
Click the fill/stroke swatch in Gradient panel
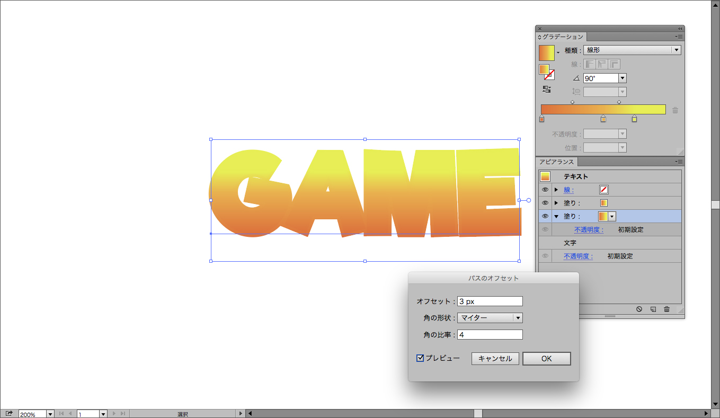(x=546, y=72)
